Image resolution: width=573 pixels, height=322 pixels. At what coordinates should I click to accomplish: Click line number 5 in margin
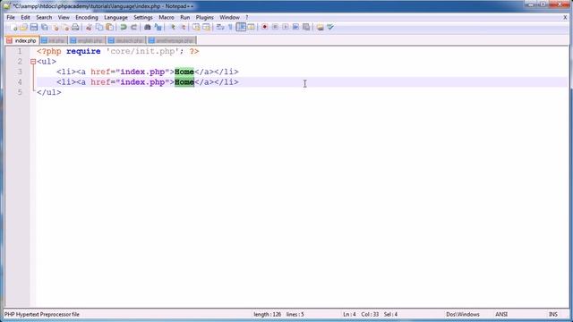20,92
